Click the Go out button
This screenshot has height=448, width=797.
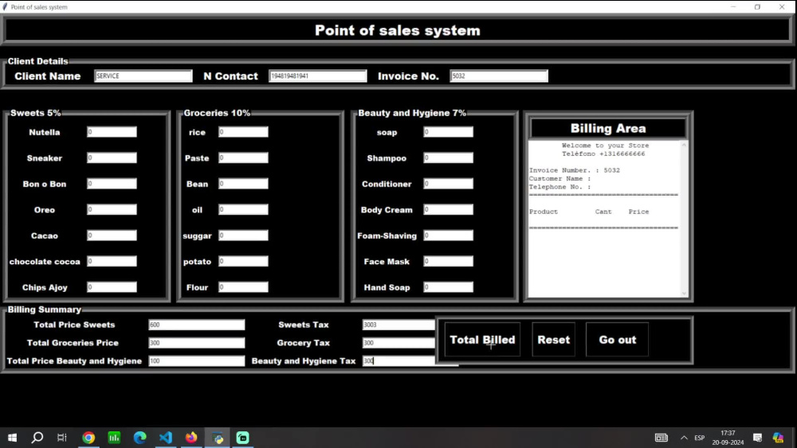pyautogui.click(x=617, y=340)
